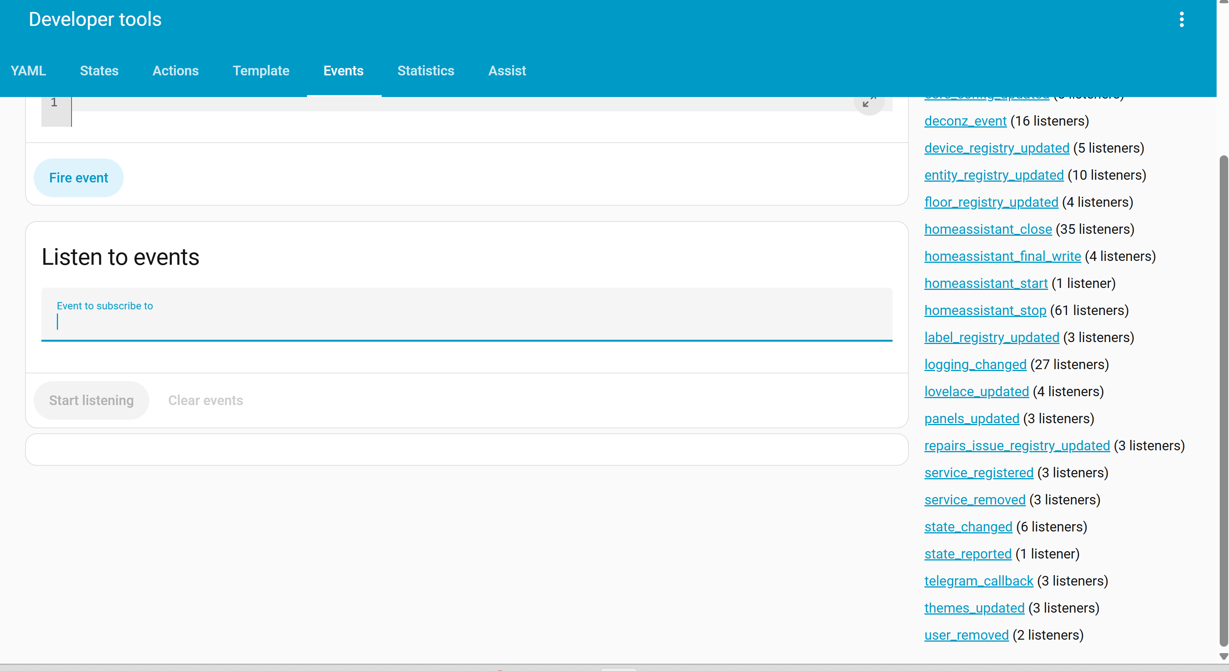Viewport: 1229px width, 671px height.
Task: Click the Start listening button
Action: [91, 400]
